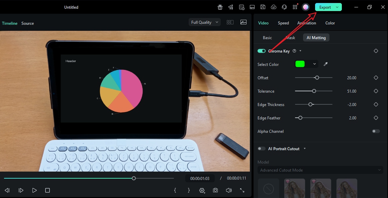Enable the Alpha Channel switch
The height and width of the screenshot is (198, 388).
click(375, 131)
